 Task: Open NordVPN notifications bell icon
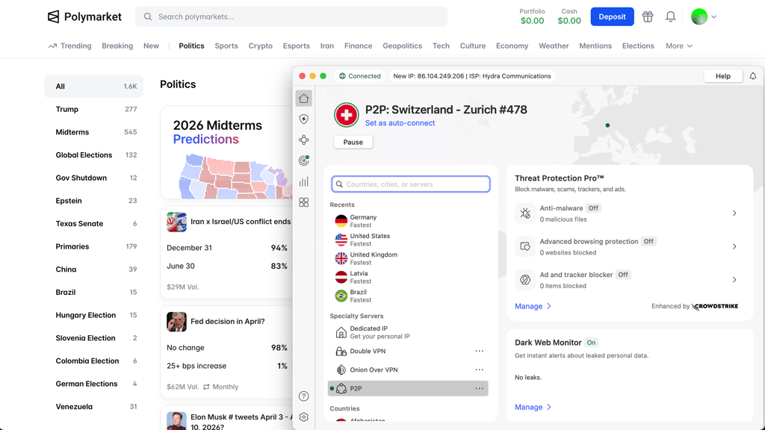[x=753, y=76]
